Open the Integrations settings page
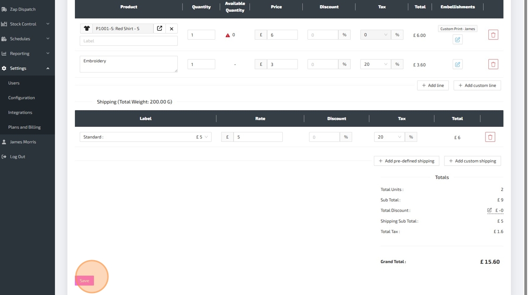This screenshot has width=528, height=295. tap(20, 113)
